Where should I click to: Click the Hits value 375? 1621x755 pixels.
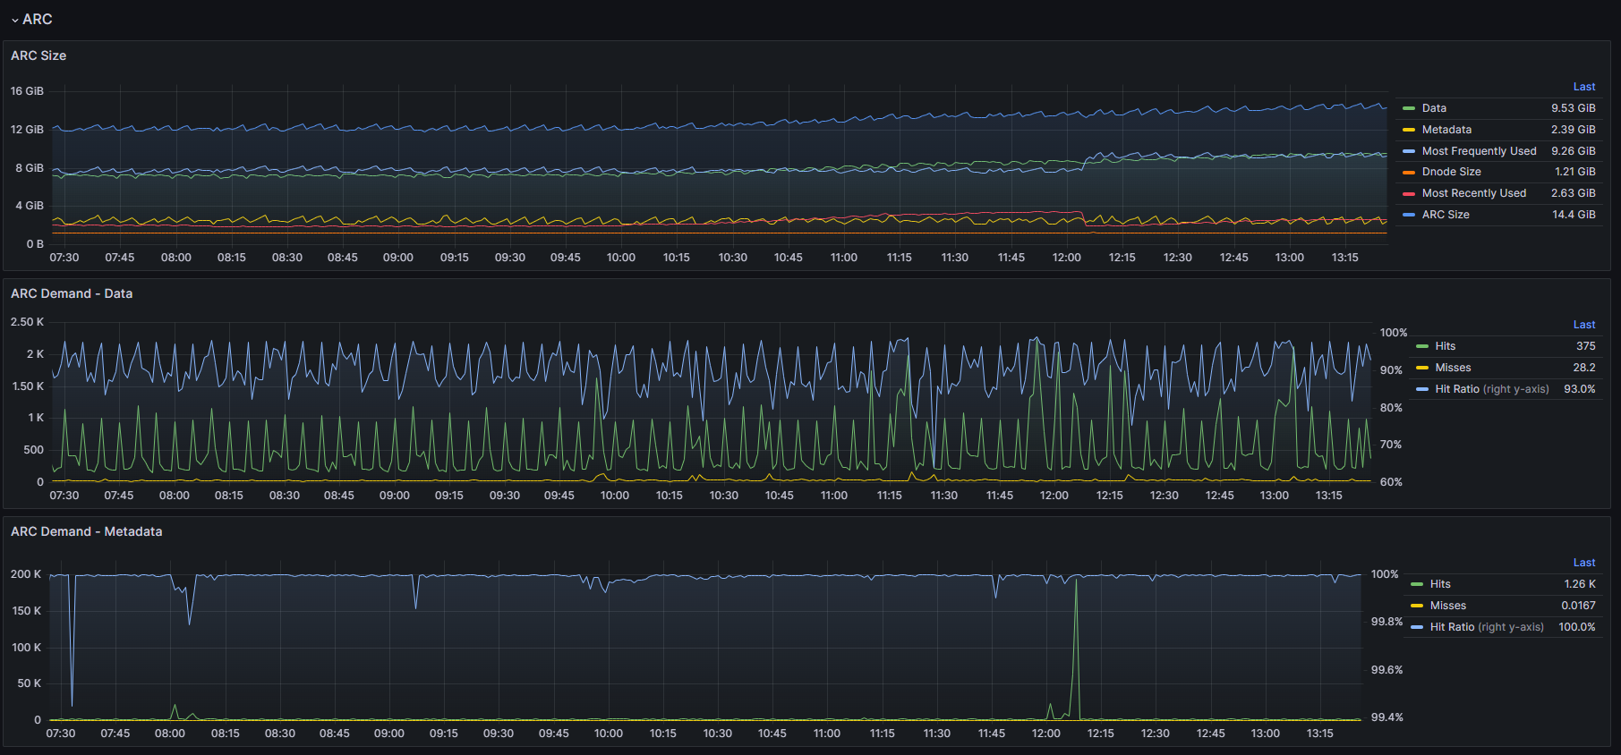1586,346
